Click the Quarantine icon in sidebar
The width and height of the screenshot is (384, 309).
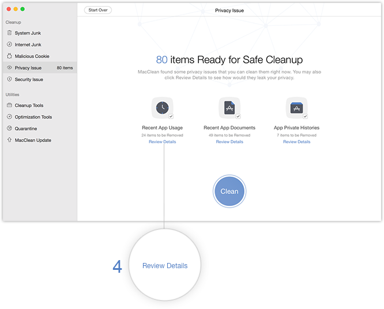point(9,129)
